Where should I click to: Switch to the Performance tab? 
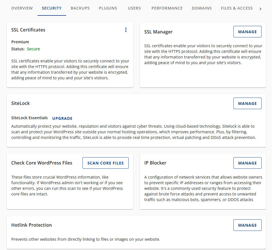click(x=167, y=8)
